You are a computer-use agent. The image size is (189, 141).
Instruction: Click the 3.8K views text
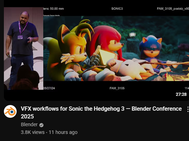(x=33, y=132)
